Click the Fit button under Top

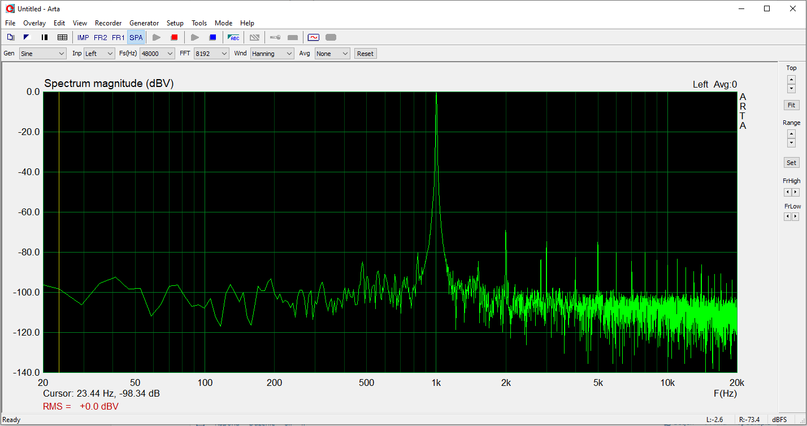pos(791,105)
